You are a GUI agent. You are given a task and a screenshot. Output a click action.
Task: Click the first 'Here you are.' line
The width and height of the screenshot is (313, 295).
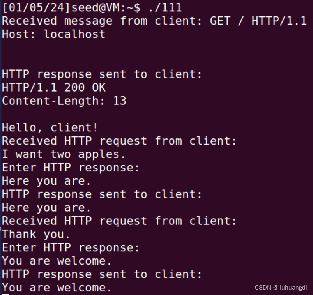46,181
